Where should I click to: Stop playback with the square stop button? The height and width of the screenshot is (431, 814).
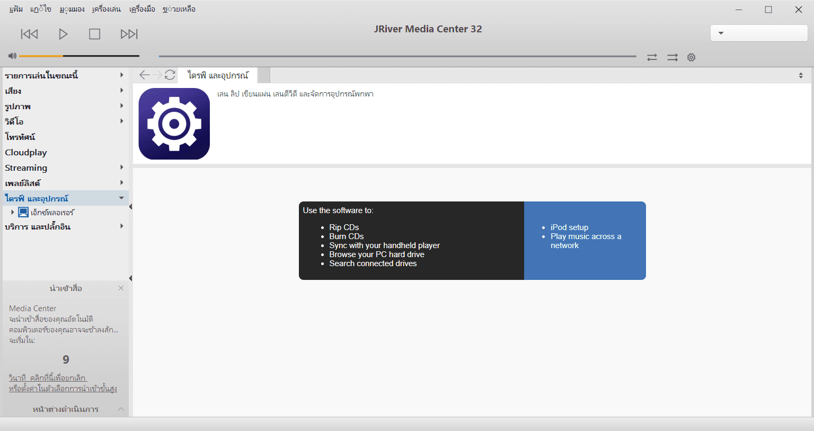[94, 34]
